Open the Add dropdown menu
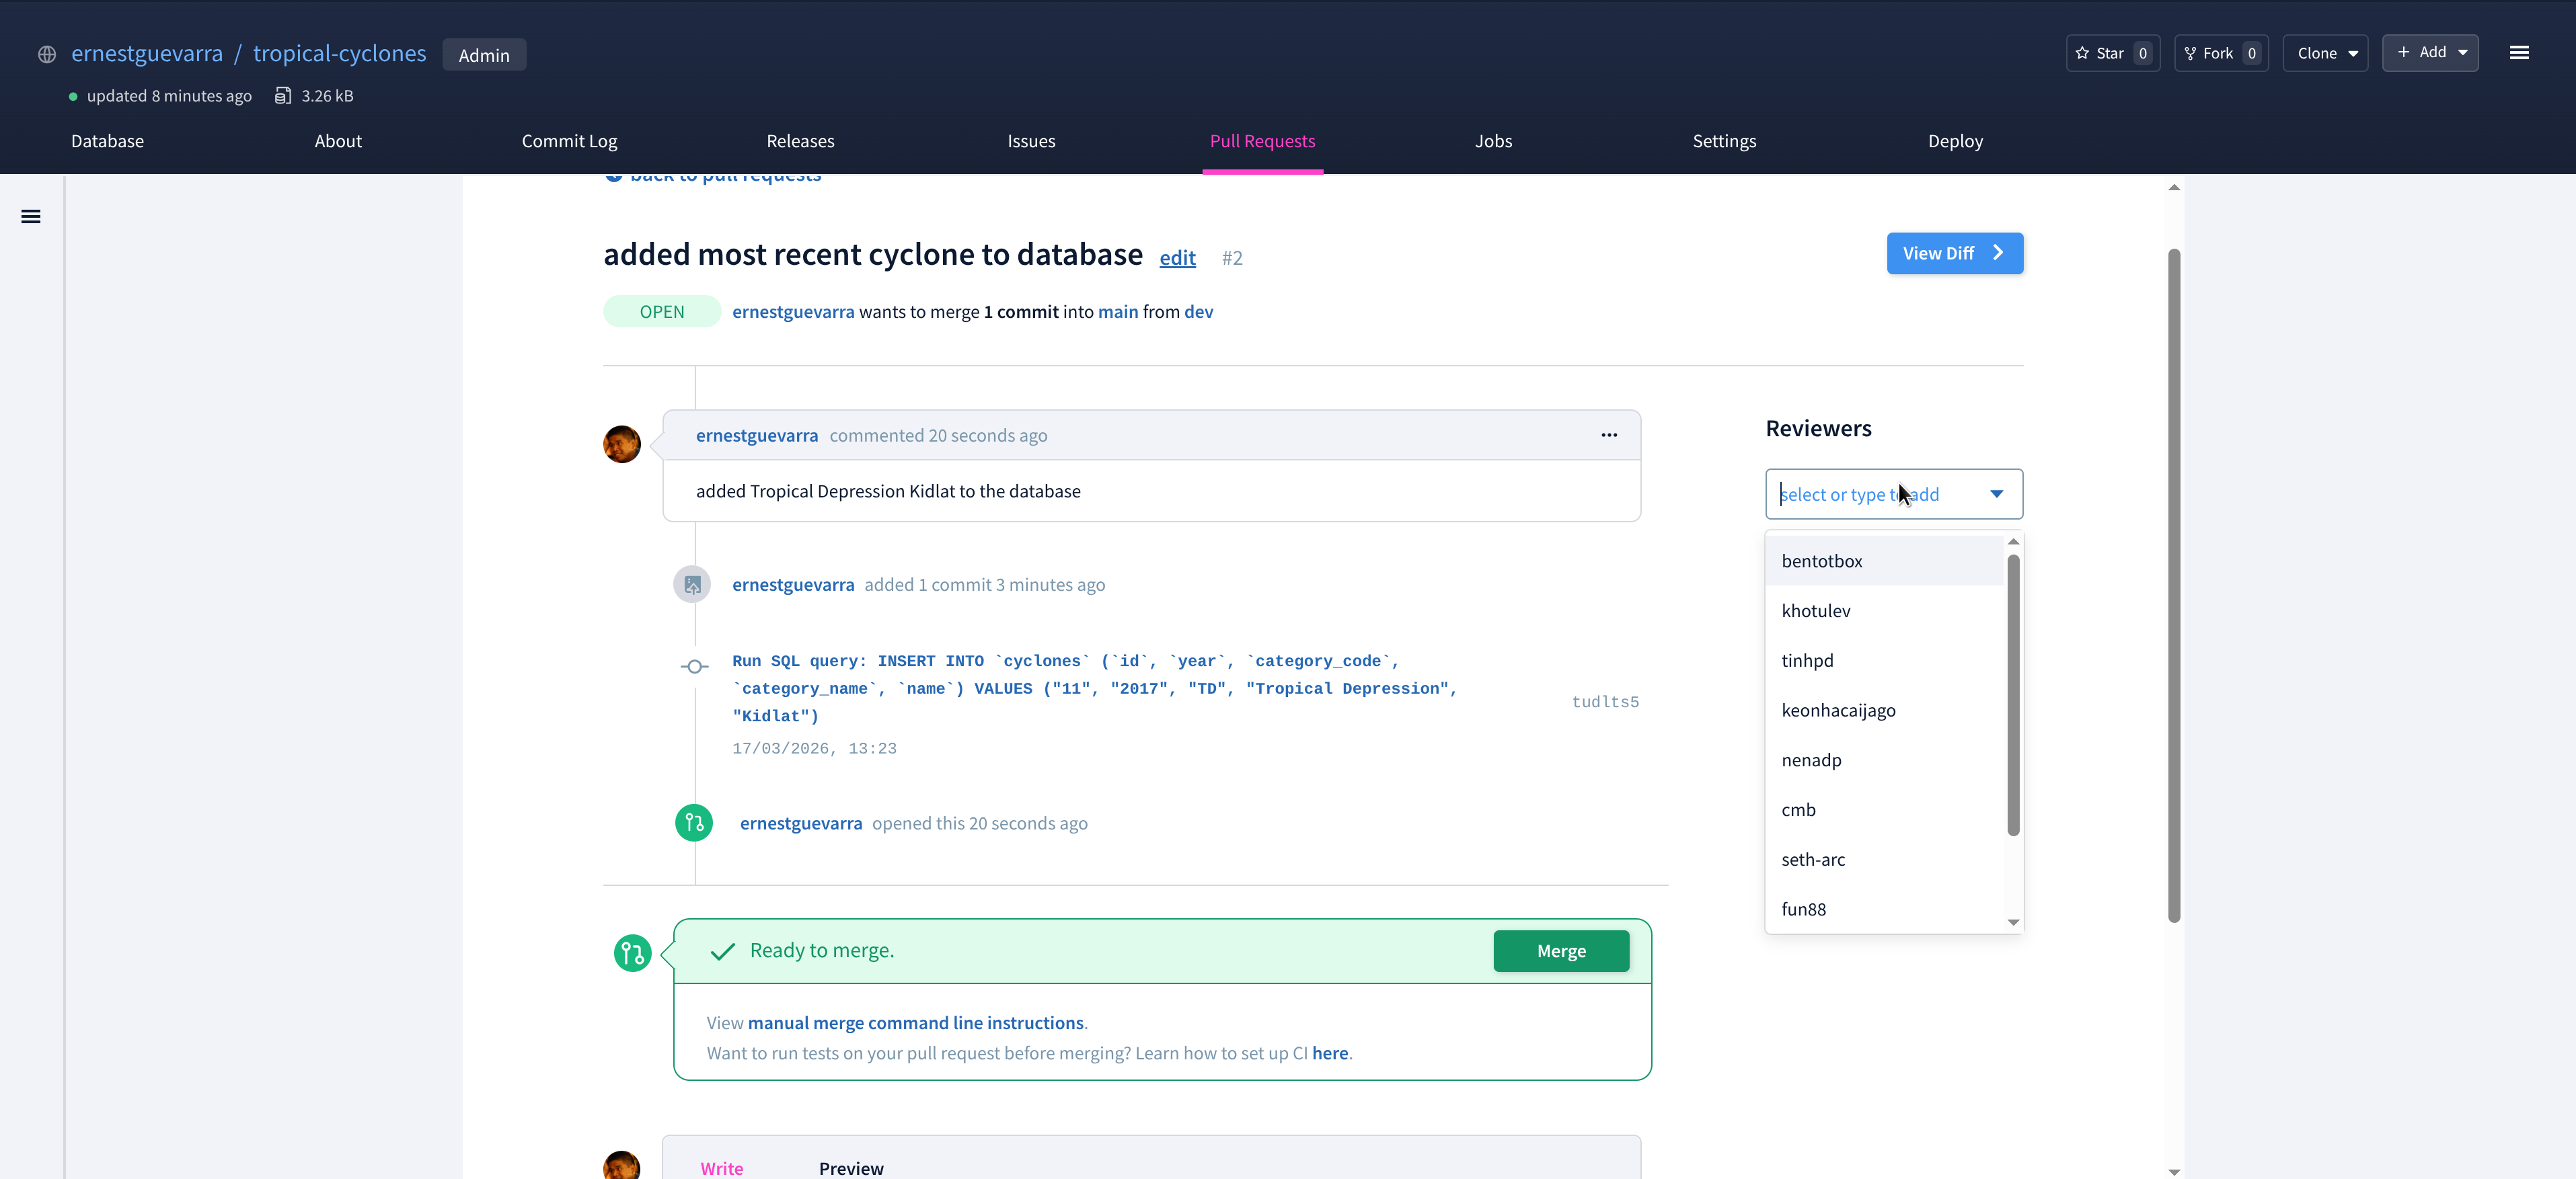The image size is (2576, 1179). (2430, 52)
